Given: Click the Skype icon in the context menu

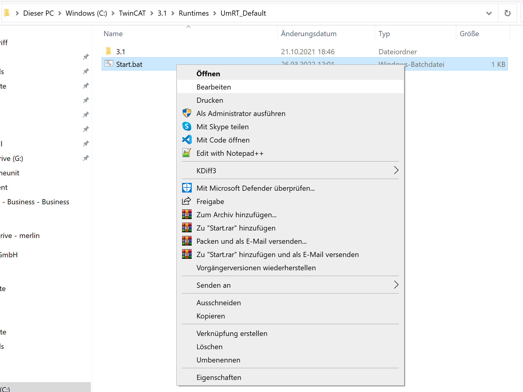Looking at the screenshot, I should pos(187,127).
